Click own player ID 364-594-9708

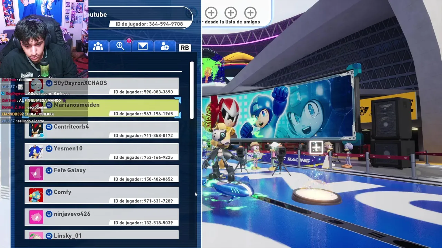coord(150,24)
